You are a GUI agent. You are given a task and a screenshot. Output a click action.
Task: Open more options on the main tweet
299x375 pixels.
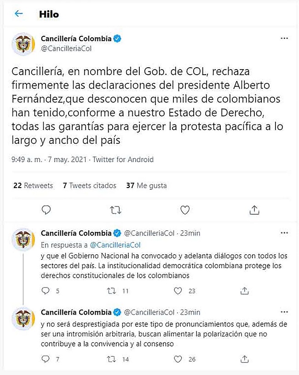(284, 38)
